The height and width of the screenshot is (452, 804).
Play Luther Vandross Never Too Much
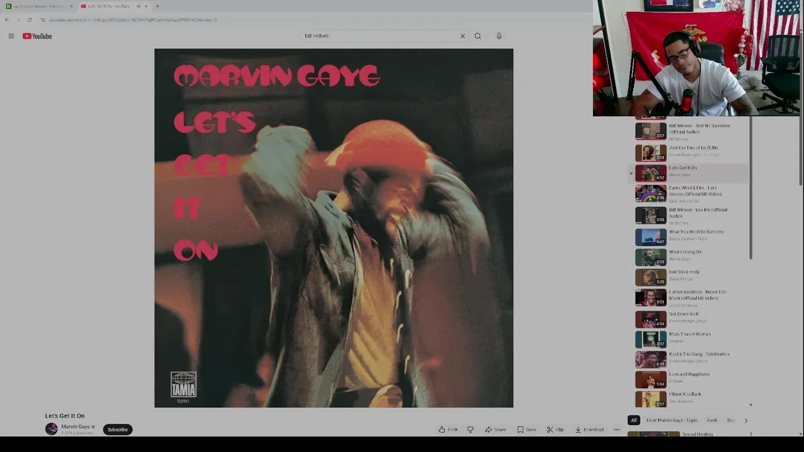(690, 298)
